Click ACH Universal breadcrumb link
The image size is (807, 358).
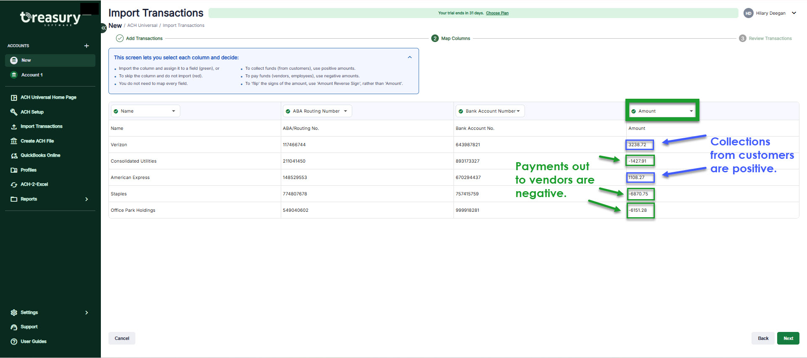tap(142, 26)
